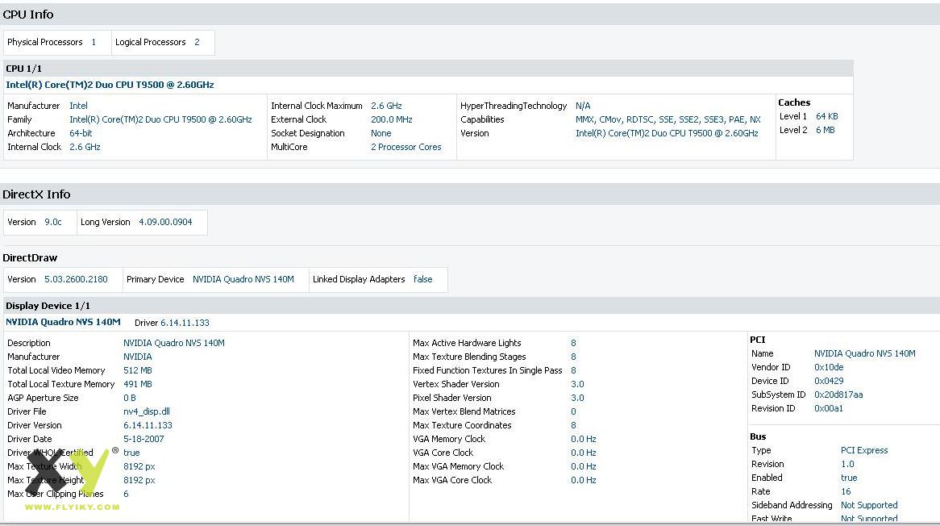Click the Driver Date value "5-18-2007"
This screenshot has height=526, width=940.
[143, 439]
